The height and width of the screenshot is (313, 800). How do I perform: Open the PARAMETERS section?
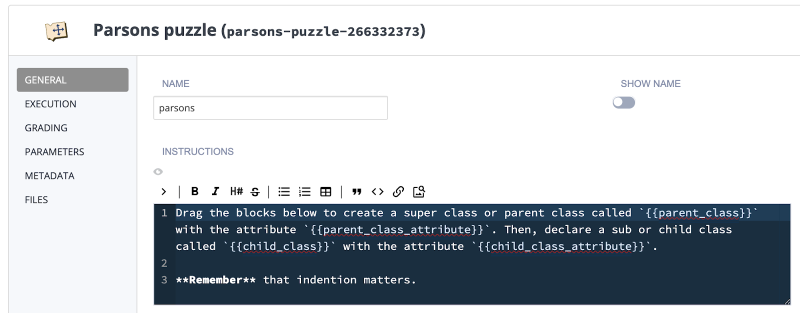(x=54, y=151)
